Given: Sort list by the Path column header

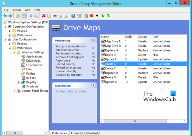Looking at the screenshot, I should [x=156, y=37].
